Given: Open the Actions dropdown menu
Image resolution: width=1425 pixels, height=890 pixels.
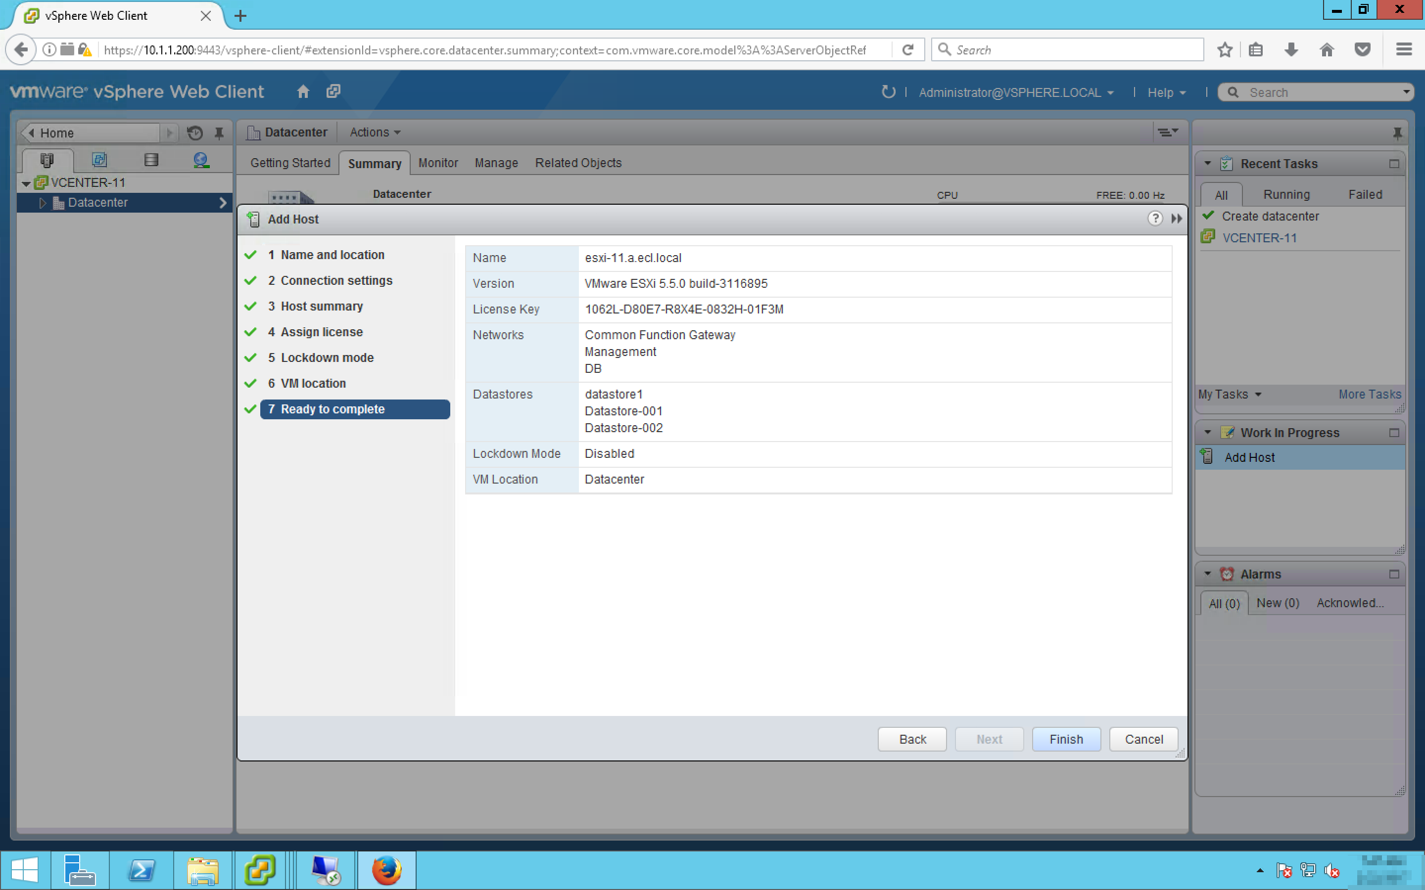Looking at the screenshot, I should 375,133.
